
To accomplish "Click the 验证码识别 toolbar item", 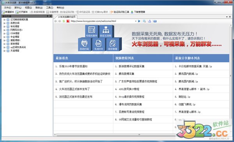I will coord(67,12).
